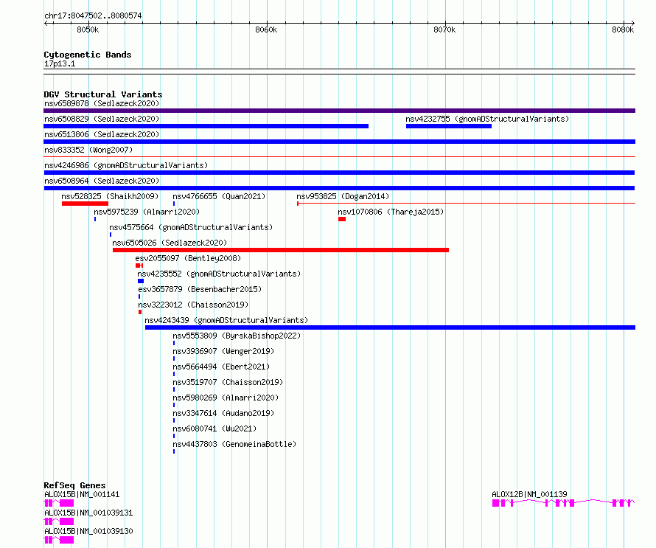The width and height of the screenshot is (656, 548).
Task: Open the nsv953825 (Dogan2014) label
Action: coord(343,196)
